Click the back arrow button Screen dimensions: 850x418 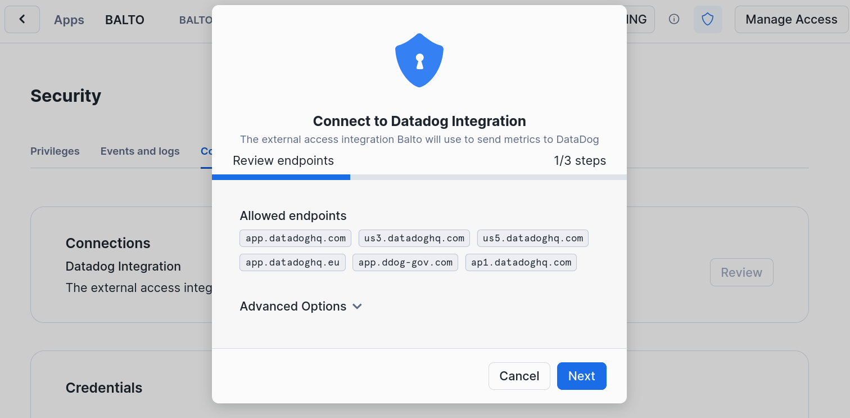click(22, 20)
